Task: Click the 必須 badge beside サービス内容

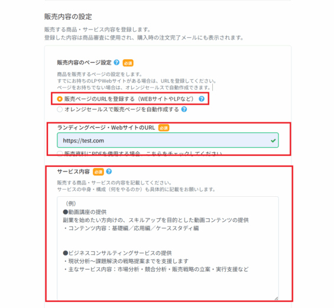Action: [x=98, y=172]
